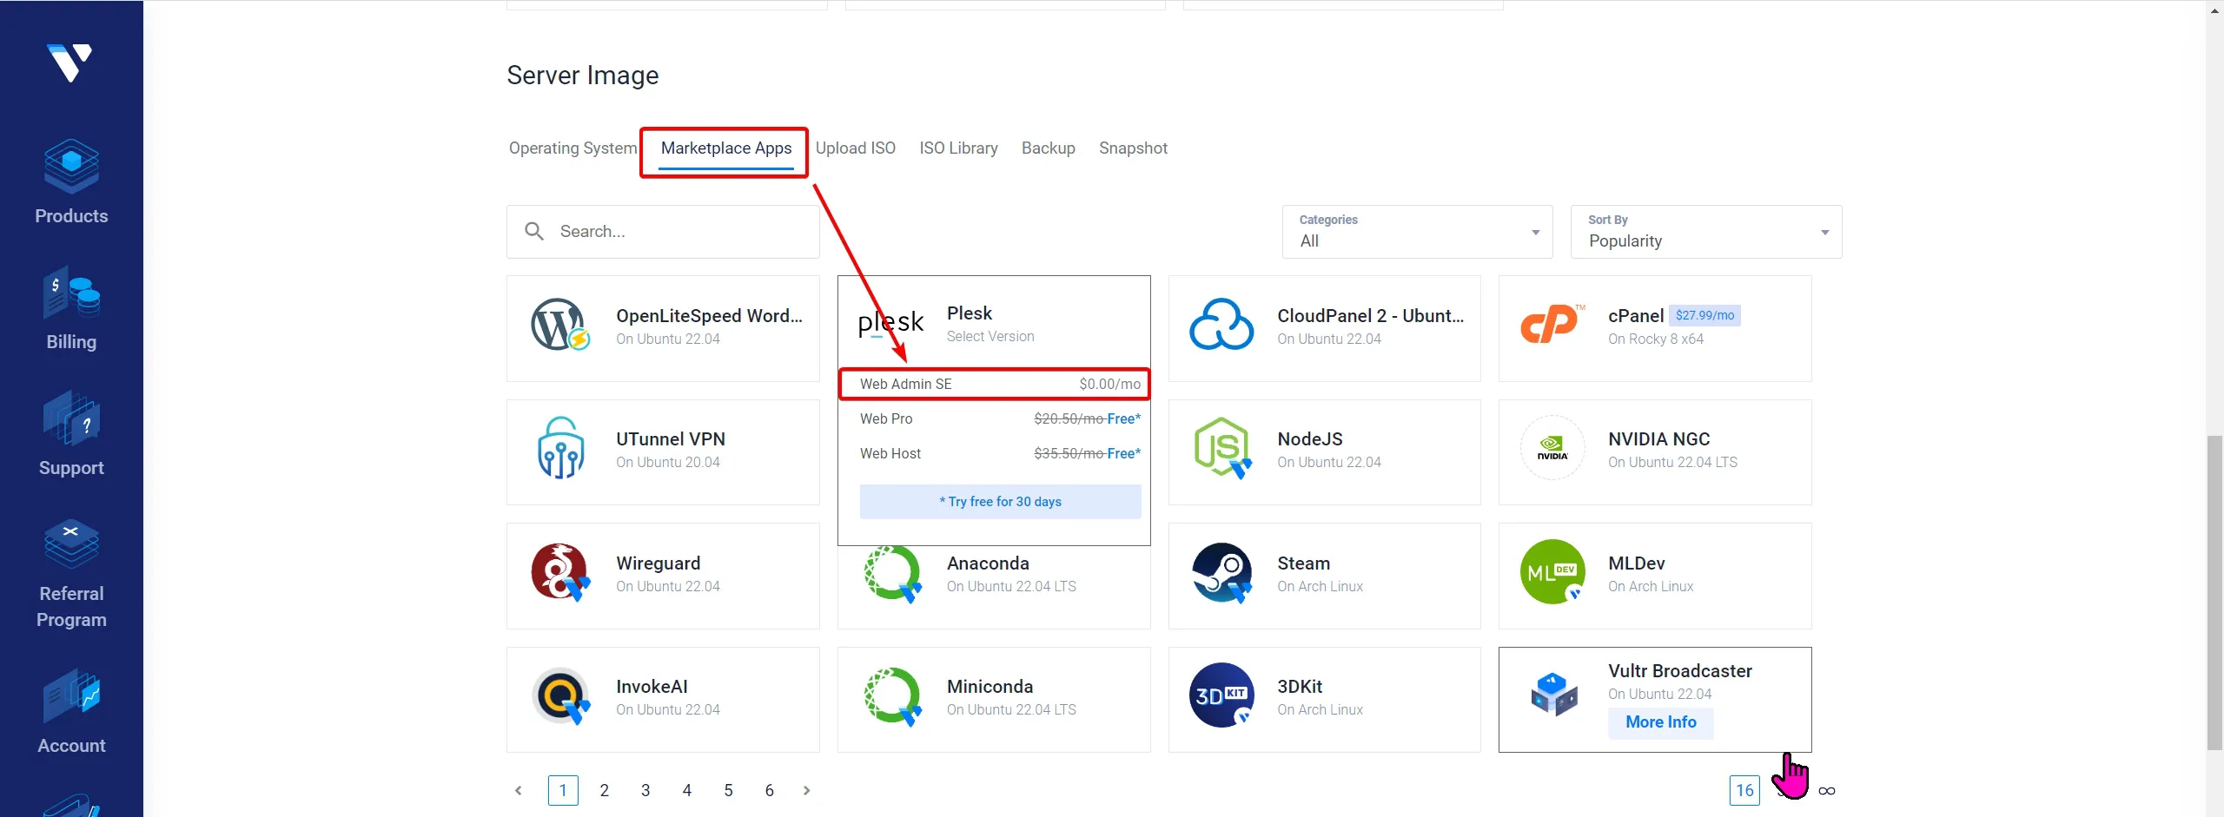The width and height of the screenshot is (2224, 817).
Task: Go to page 1
Action: tap(563, 790)
